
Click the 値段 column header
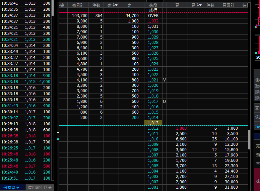[153, 5]
